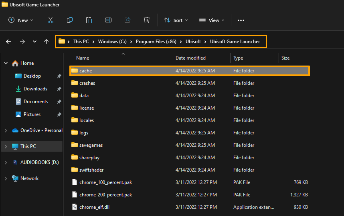Go forward with the right arrow

tap(22, 42)
